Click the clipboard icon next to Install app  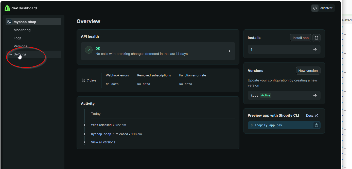pos(316,37)
